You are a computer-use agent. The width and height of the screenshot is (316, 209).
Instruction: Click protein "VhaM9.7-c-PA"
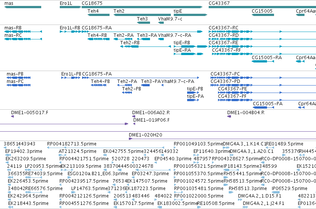[x=178, y=81]
